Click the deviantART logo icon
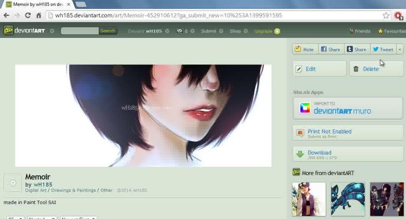This screenshot has width=406, height=219. pyautogui.click(x=8, y=30)
